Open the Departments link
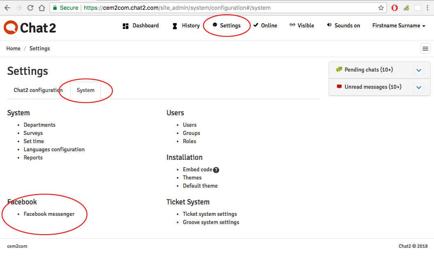This screenshot has width=434, height=260. tap(39, 125)
